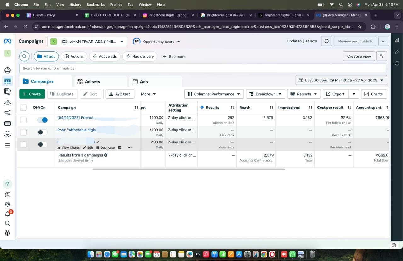Open the right panel edit pencil icon
This screenshot has height=261, width=403.
point(397,52)
